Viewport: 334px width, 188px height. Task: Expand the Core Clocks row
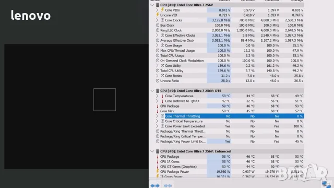pyautogui.click(x=157, y=20)
